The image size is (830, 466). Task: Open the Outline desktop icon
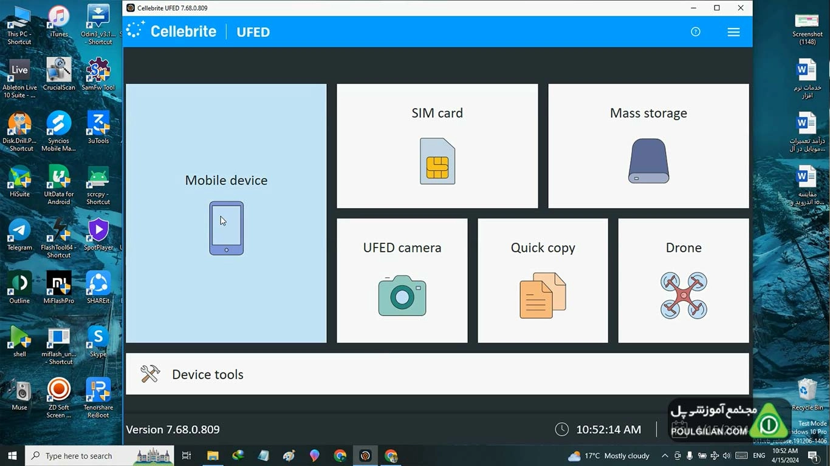19,289
